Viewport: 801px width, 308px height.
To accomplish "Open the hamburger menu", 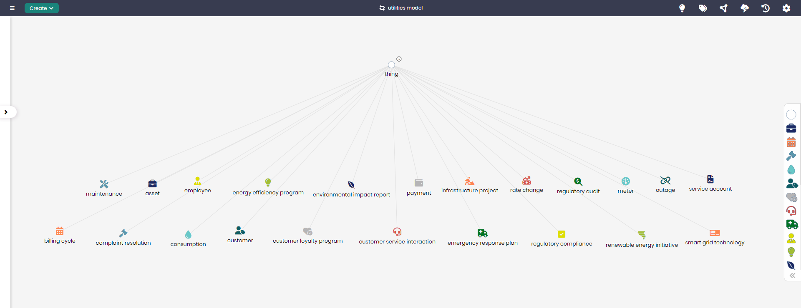I will click(12, 8).
